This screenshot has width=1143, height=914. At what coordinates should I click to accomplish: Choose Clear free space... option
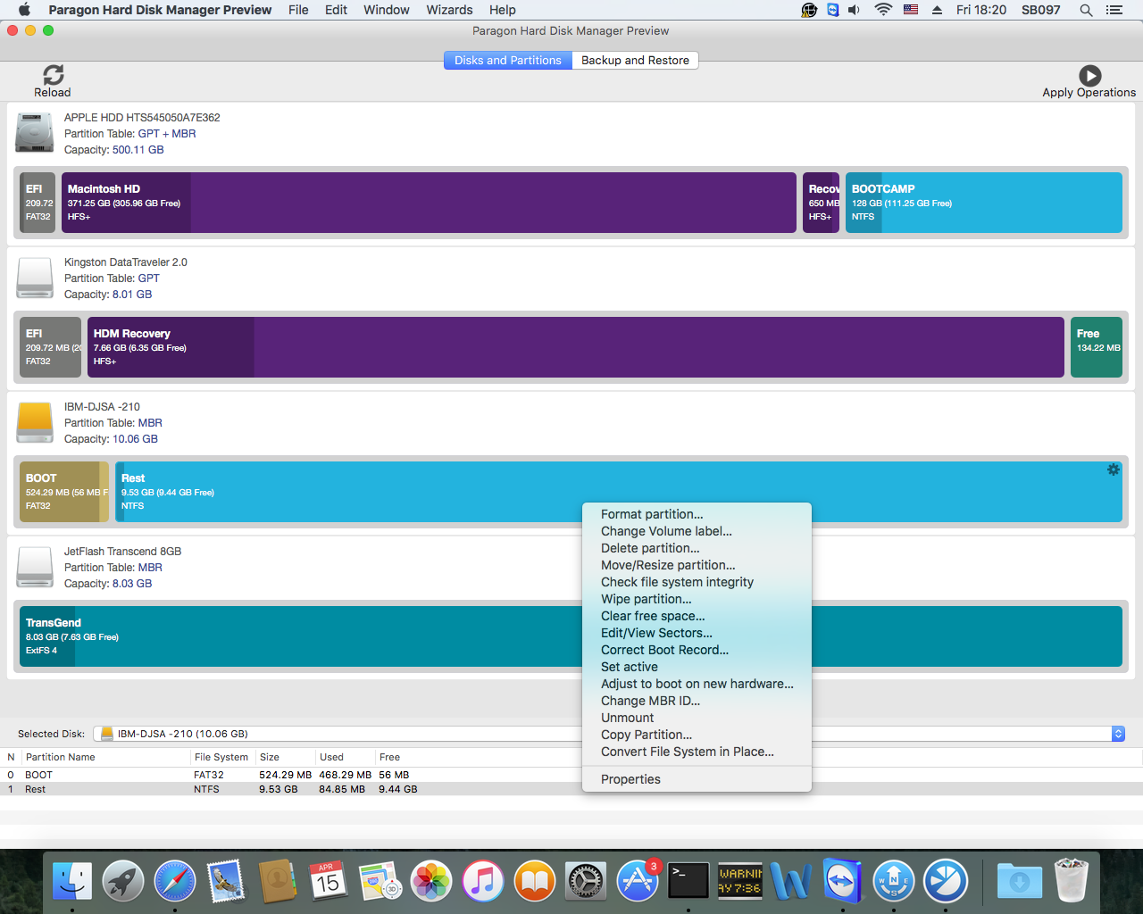(697, 616)
